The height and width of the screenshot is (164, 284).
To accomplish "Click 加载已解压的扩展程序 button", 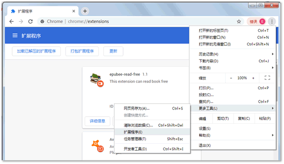I will click(36, 51).
